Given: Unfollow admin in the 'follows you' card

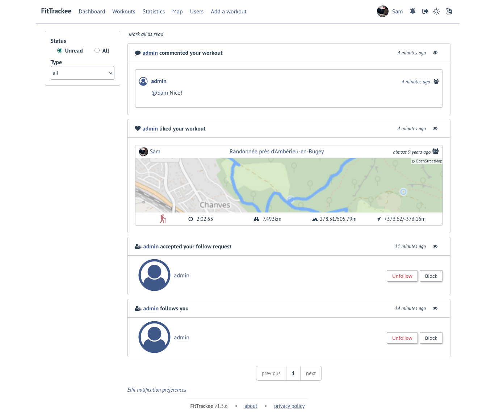Looking at the screenshot, I should coord(402,338).
